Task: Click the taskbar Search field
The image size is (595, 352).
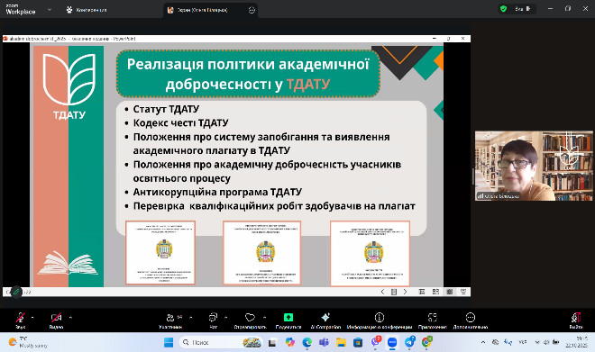Action: pos(221,342)
